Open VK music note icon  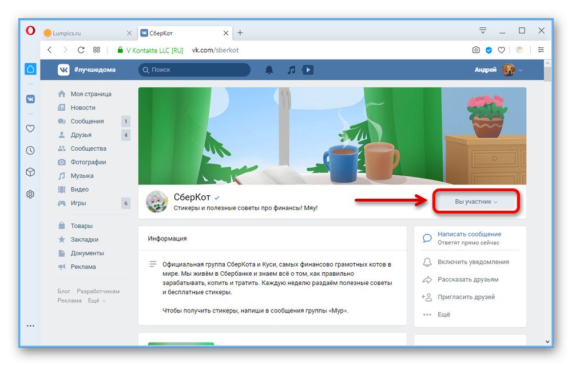pos(291,70)
